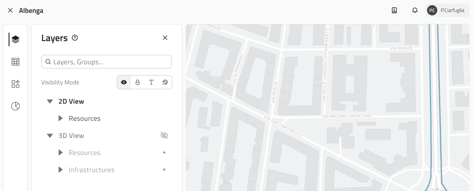The width and height of the screenshot is (473, 191).
Task: Open the widgets sparkle sidebar icon
Action: click(15, 84)
